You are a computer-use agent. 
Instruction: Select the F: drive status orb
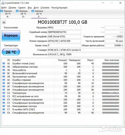tap(33, 11)
